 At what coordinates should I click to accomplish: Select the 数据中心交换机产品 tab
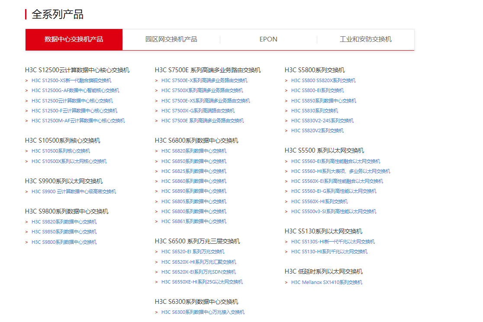tap(74, 39)
